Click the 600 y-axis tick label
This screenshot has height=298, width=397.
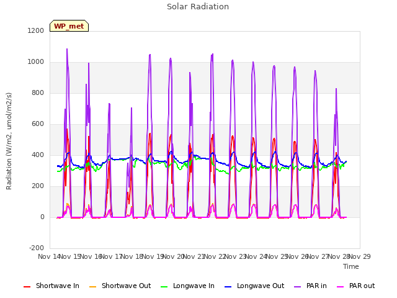[38, 124]
